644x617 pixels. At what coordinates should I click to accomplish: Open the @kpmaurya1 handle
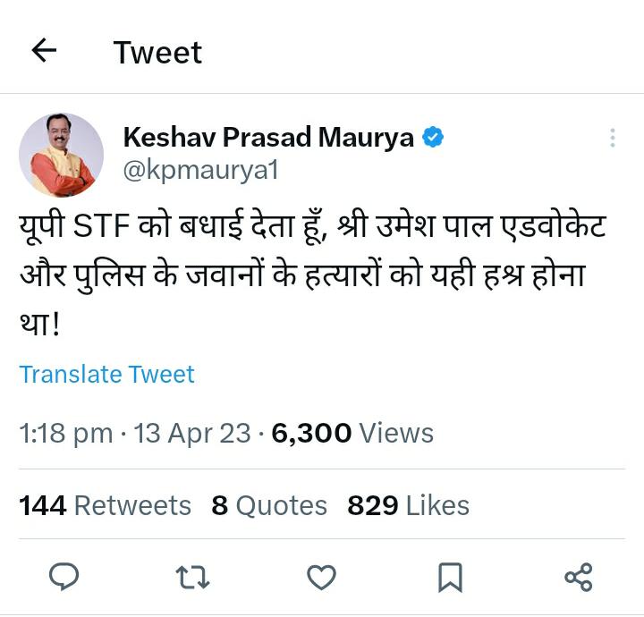tap(200, 170)
